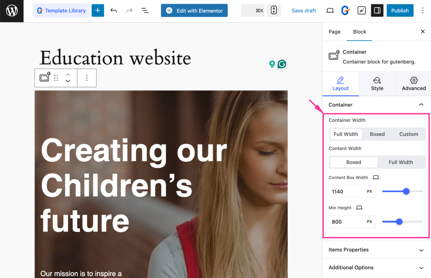The image size is (431, 278).
Task: Select Boxed for Container Width
Action: [x=377, y=134]
